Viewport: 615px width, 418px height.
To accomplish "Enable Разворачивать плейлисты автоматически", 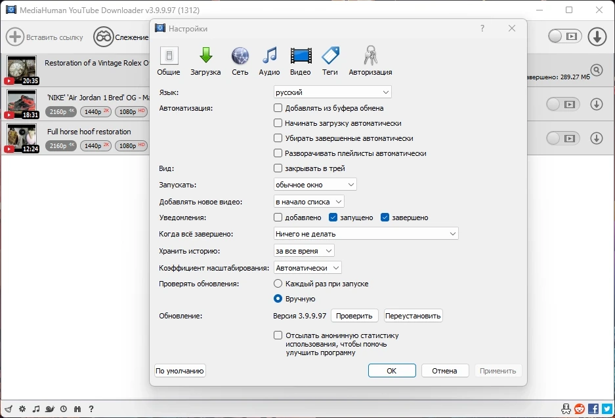I will point(278,153).
